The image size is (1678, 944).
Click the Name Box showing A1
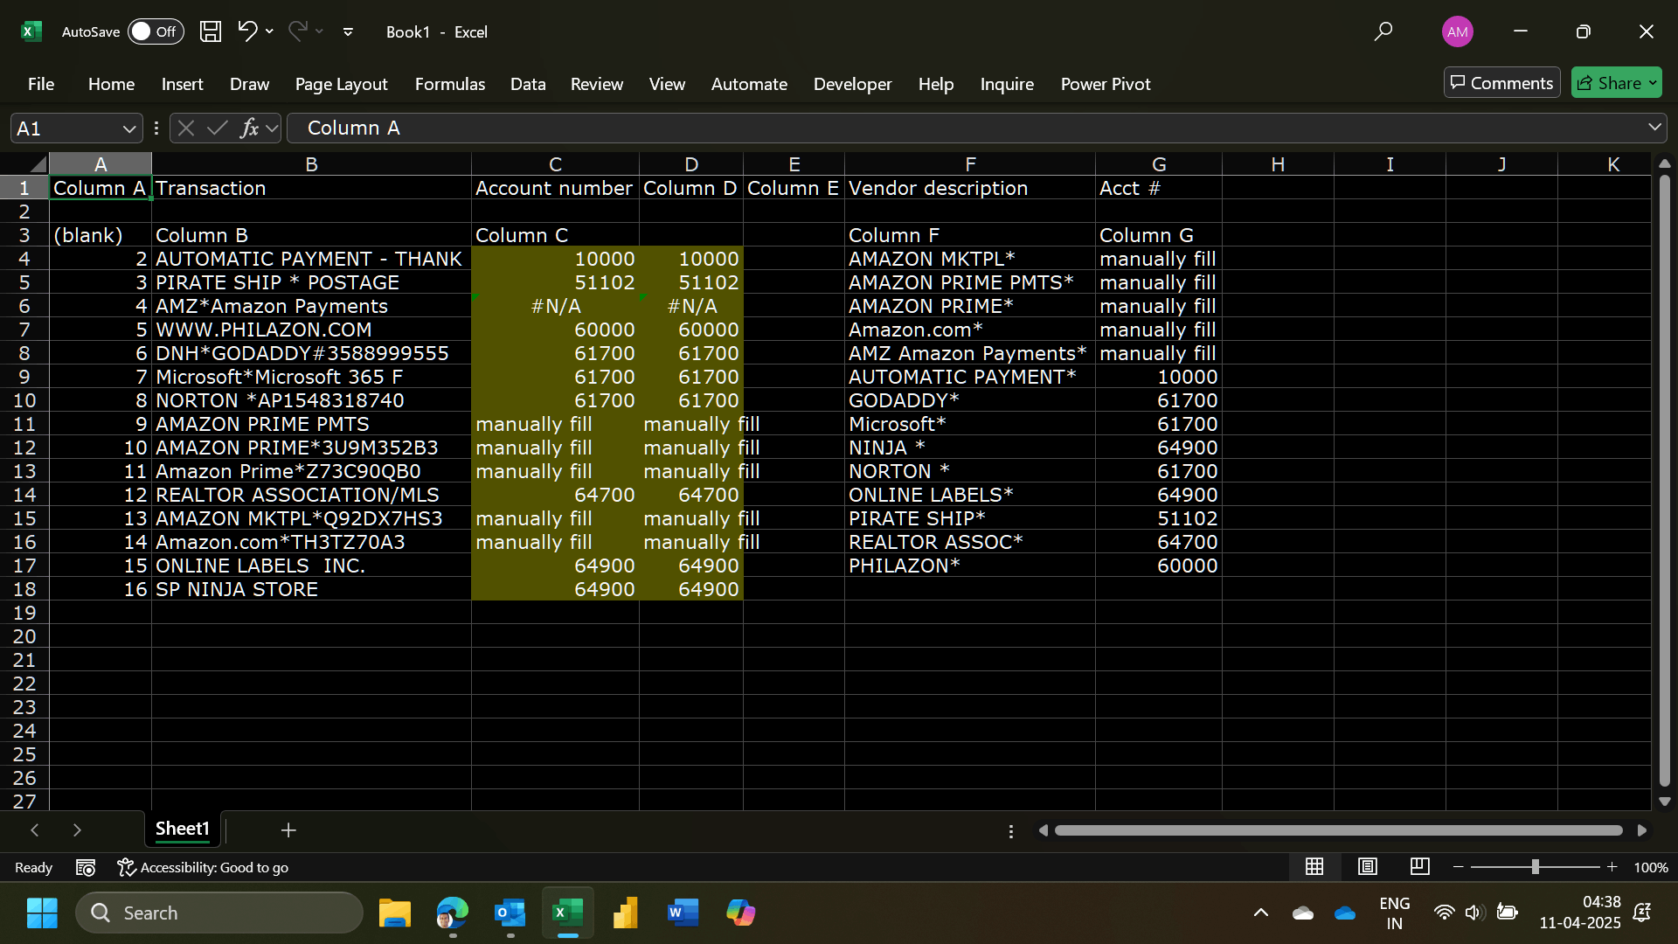66,128
